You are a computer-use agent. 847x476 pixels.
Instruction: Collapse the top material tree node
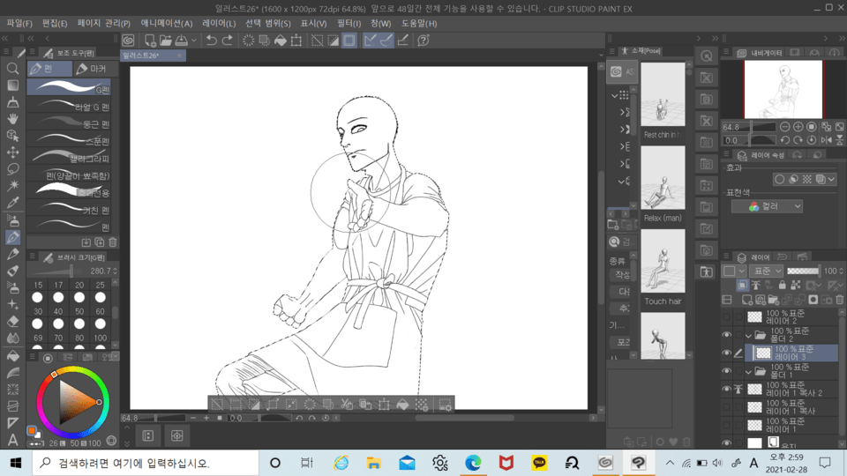pyautogui.click(x=615, y=95)
